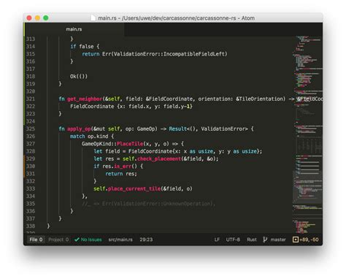
Task: Click line number 329 in gutter
Action: coord(31,158)
